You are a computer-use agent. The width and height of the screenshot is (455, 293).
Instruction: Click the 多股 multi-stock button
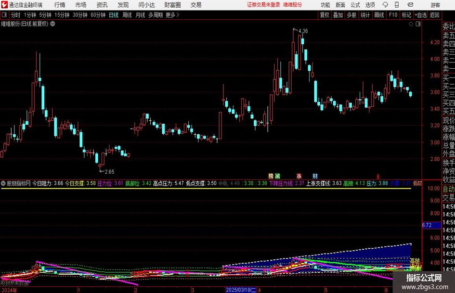[351, 15]
